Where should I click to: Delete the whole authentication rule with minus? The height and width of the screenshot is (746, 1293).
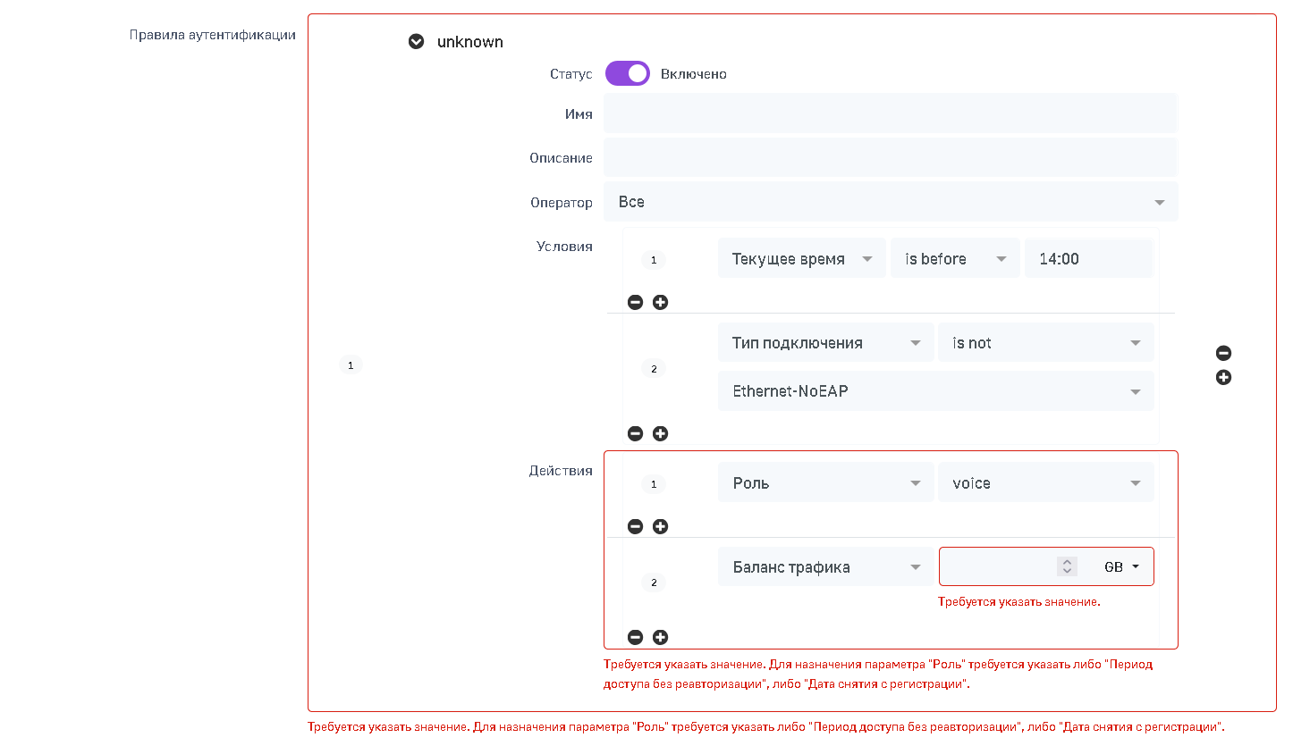click(x=1223, y=354)
